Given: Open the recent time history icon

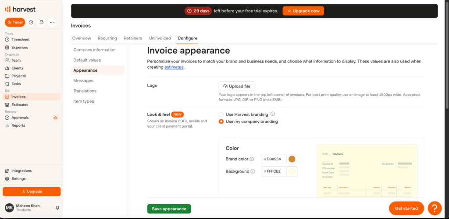Looking at the screenshot, I should click(x=31, y=22).
